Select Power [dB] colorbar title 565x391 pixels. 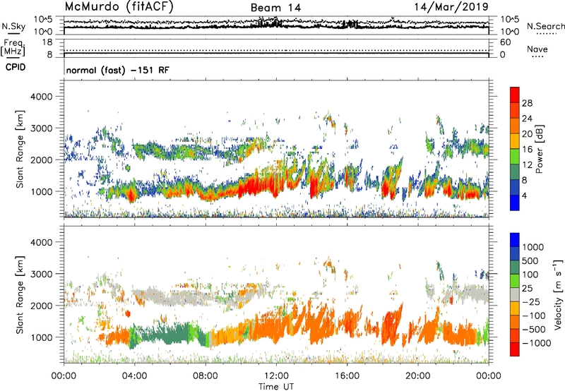[x=539, y=149]
